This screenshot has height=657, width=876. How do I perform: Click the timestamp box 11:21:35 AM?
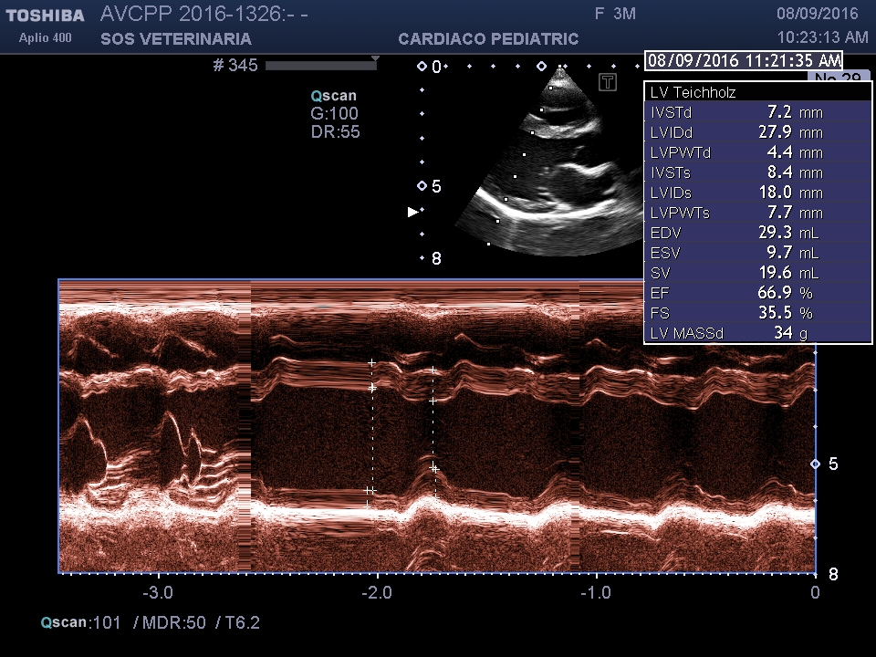[743, 61]
